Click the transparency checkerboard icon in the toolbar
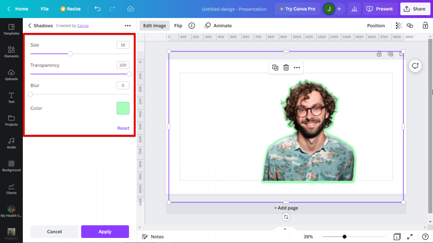Screen dimensions: 433x243 click(398, 25)
